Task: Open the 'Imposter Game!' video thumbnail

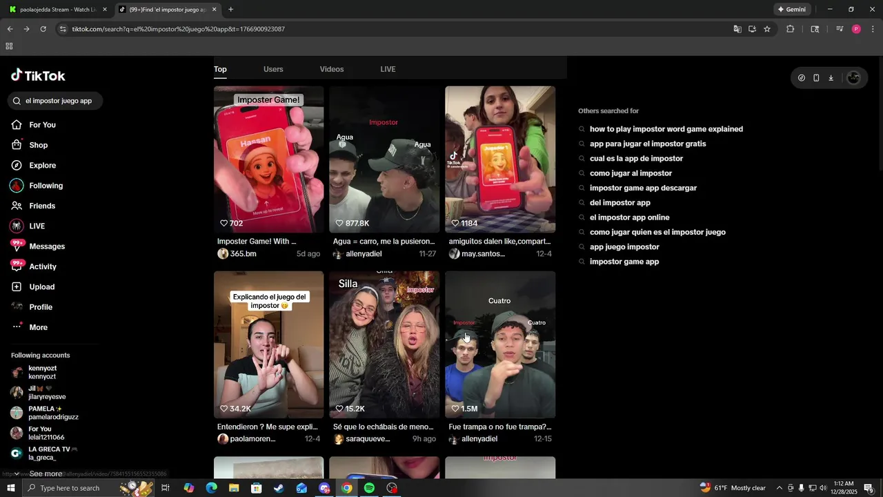Action: (268, 159)
